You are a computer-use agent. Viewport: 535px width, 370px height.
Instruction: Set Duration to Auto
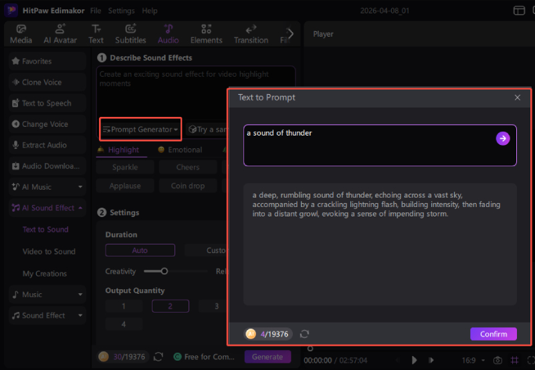pyautogui.click(x=140, y=250)
